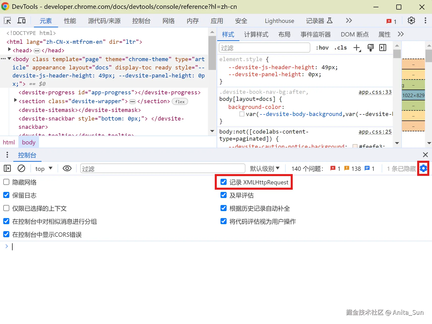
Task: Toggle the device toolbar icon
Action: [x=21, y=21]
